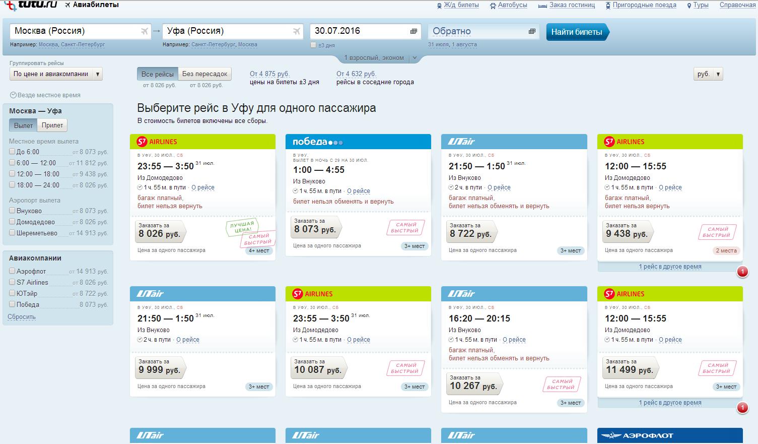Click S7 Airlines logo on 8 026 руб. card

pos(157,142)
